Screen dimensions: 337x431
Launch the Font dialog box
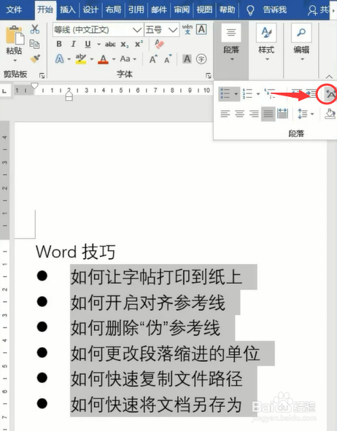209,75
